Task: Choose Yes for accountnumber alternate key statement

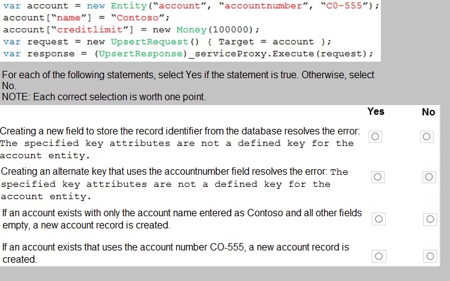Action: tap(378, 177)
